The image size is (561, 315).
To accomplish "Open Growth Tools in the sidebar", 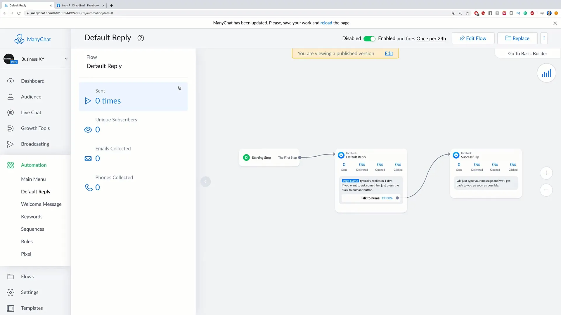I will point(35,128).
